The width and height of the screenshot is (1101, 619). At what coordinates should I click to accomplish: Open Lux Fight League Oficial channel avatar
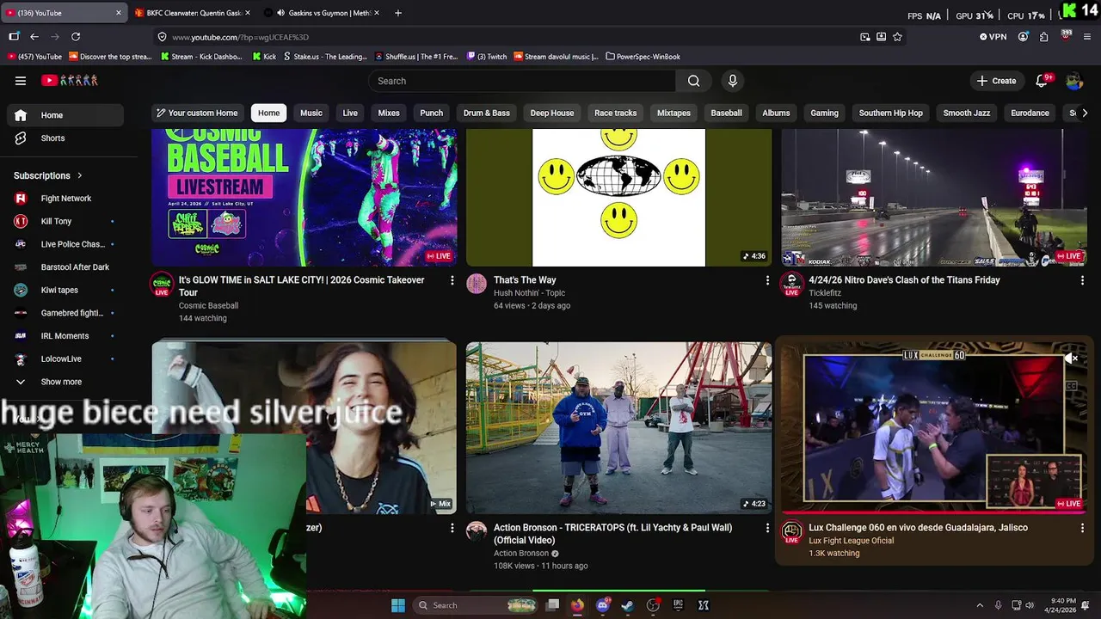click(x=791, y=531)
